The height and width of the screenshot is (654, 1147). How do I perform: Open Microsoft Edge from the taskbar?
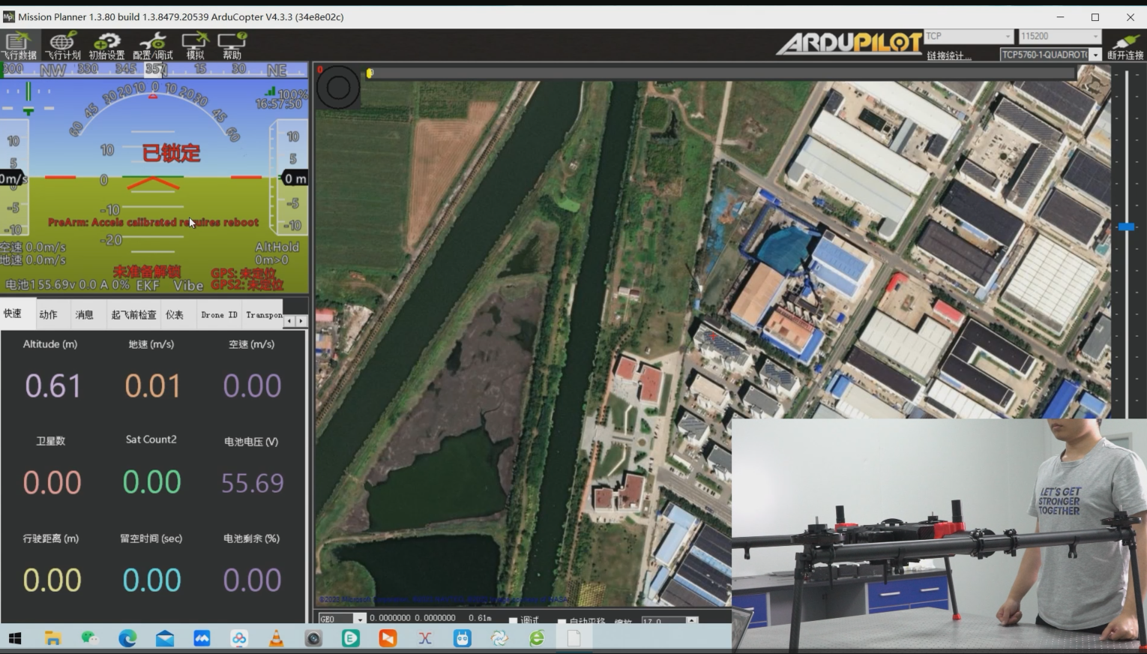coord(127,638)
